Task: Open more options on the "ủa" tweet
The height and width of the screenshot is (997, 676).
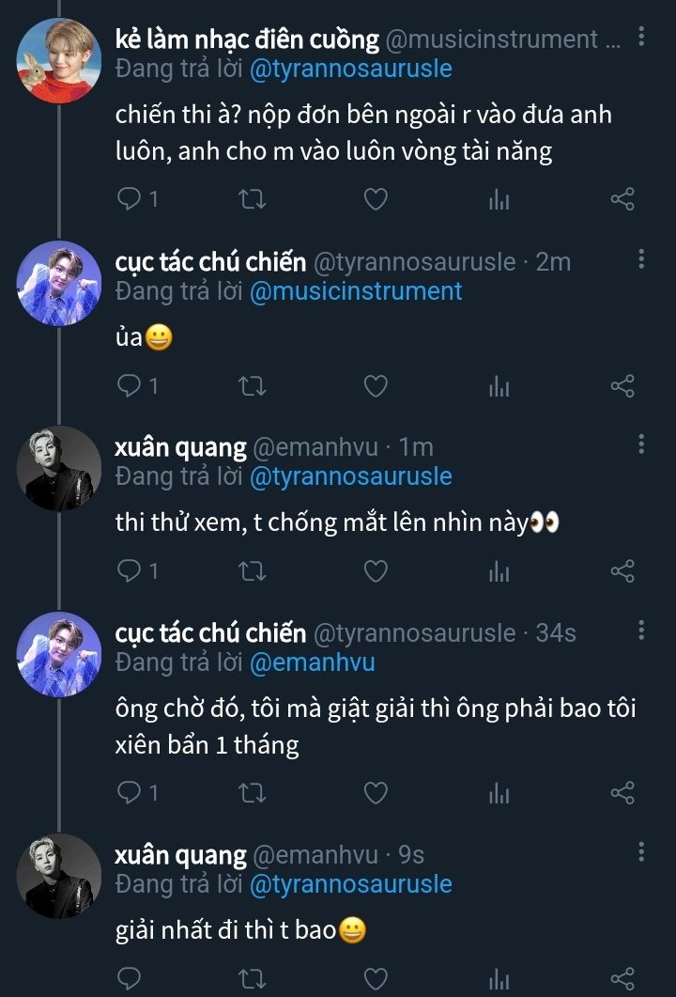Action: pyautogui.click(x=641, y=259)
